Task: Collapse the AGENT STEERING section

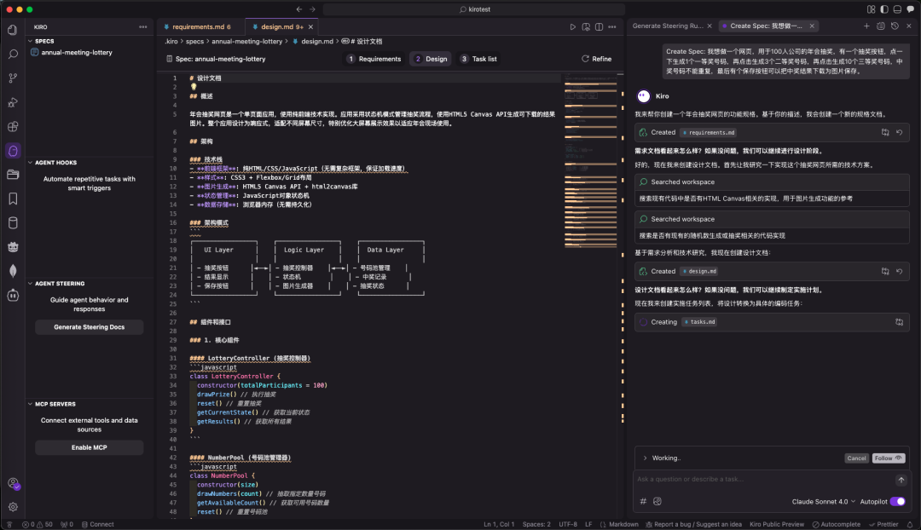Action: (x=31, y=284)
